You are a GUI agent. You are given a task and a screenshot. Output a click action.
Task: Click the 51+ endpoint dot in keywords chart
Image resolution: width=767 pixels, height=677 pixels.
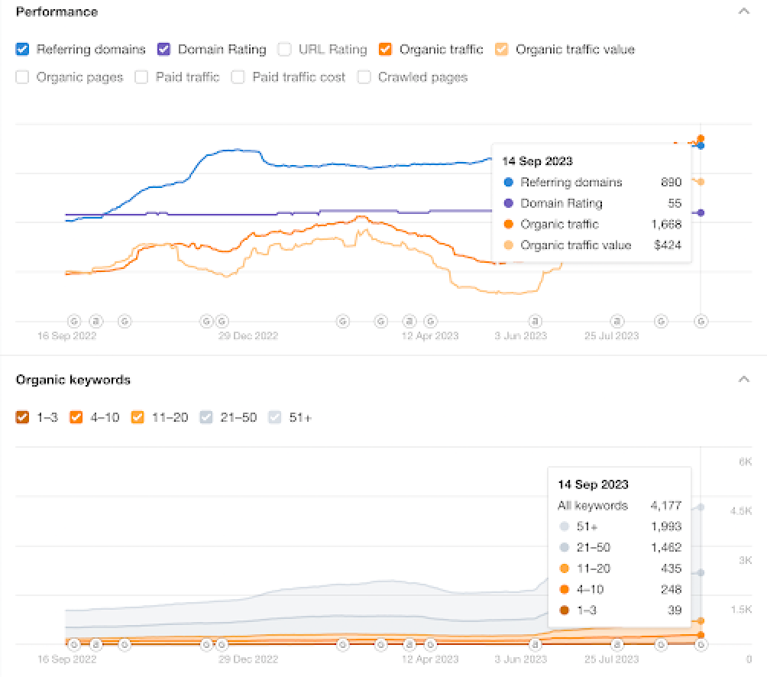coord(701,507)
